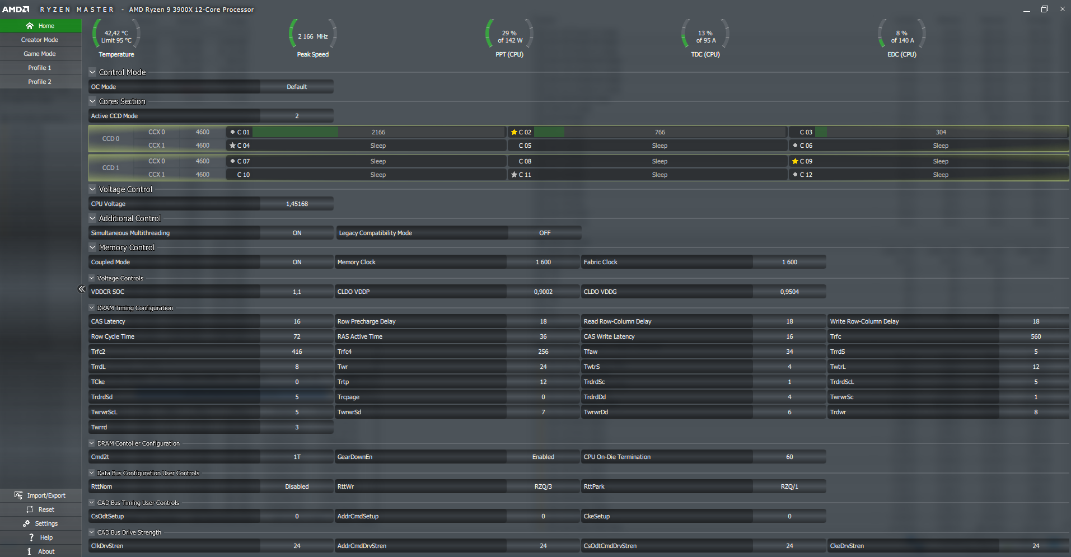This screenshot has width=1071, height=557.
Task: Click the AMD logo in the title bar
Action: [x=16, y=10]
